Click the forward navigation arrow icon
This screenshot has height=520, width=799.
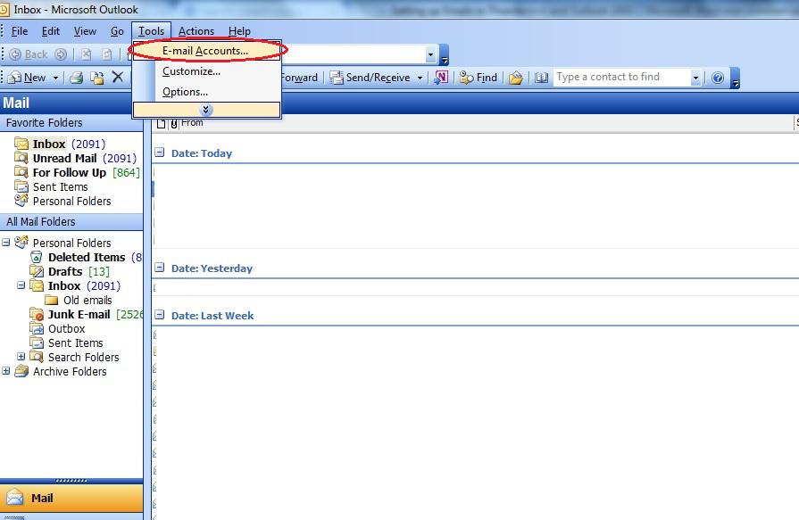(x=61, y=54)
